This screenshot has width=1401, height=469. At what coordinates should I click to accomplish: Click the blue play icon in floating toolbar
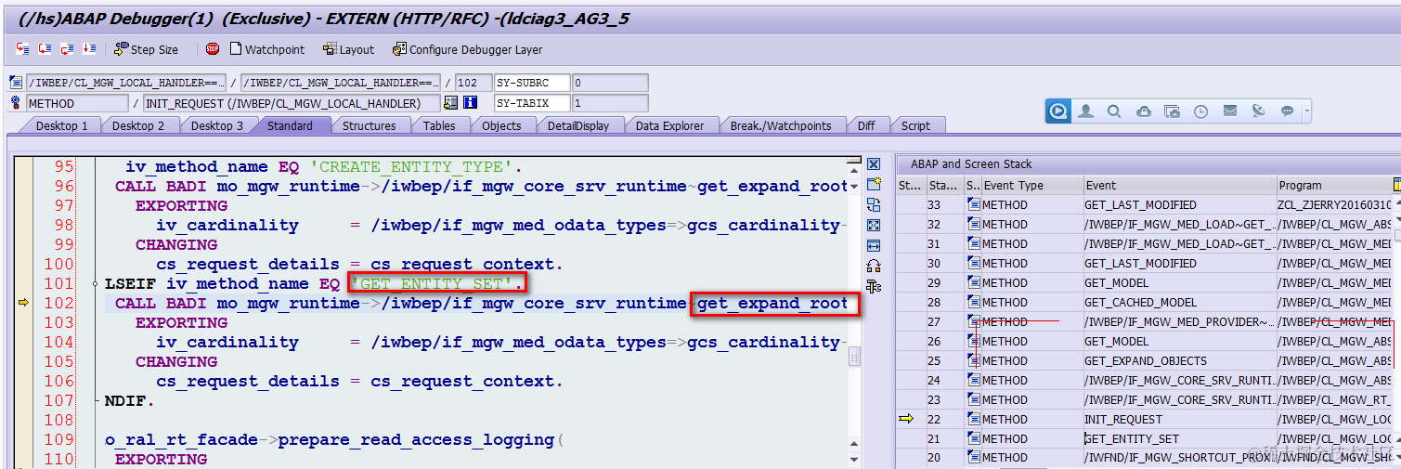click(1058, 111)
